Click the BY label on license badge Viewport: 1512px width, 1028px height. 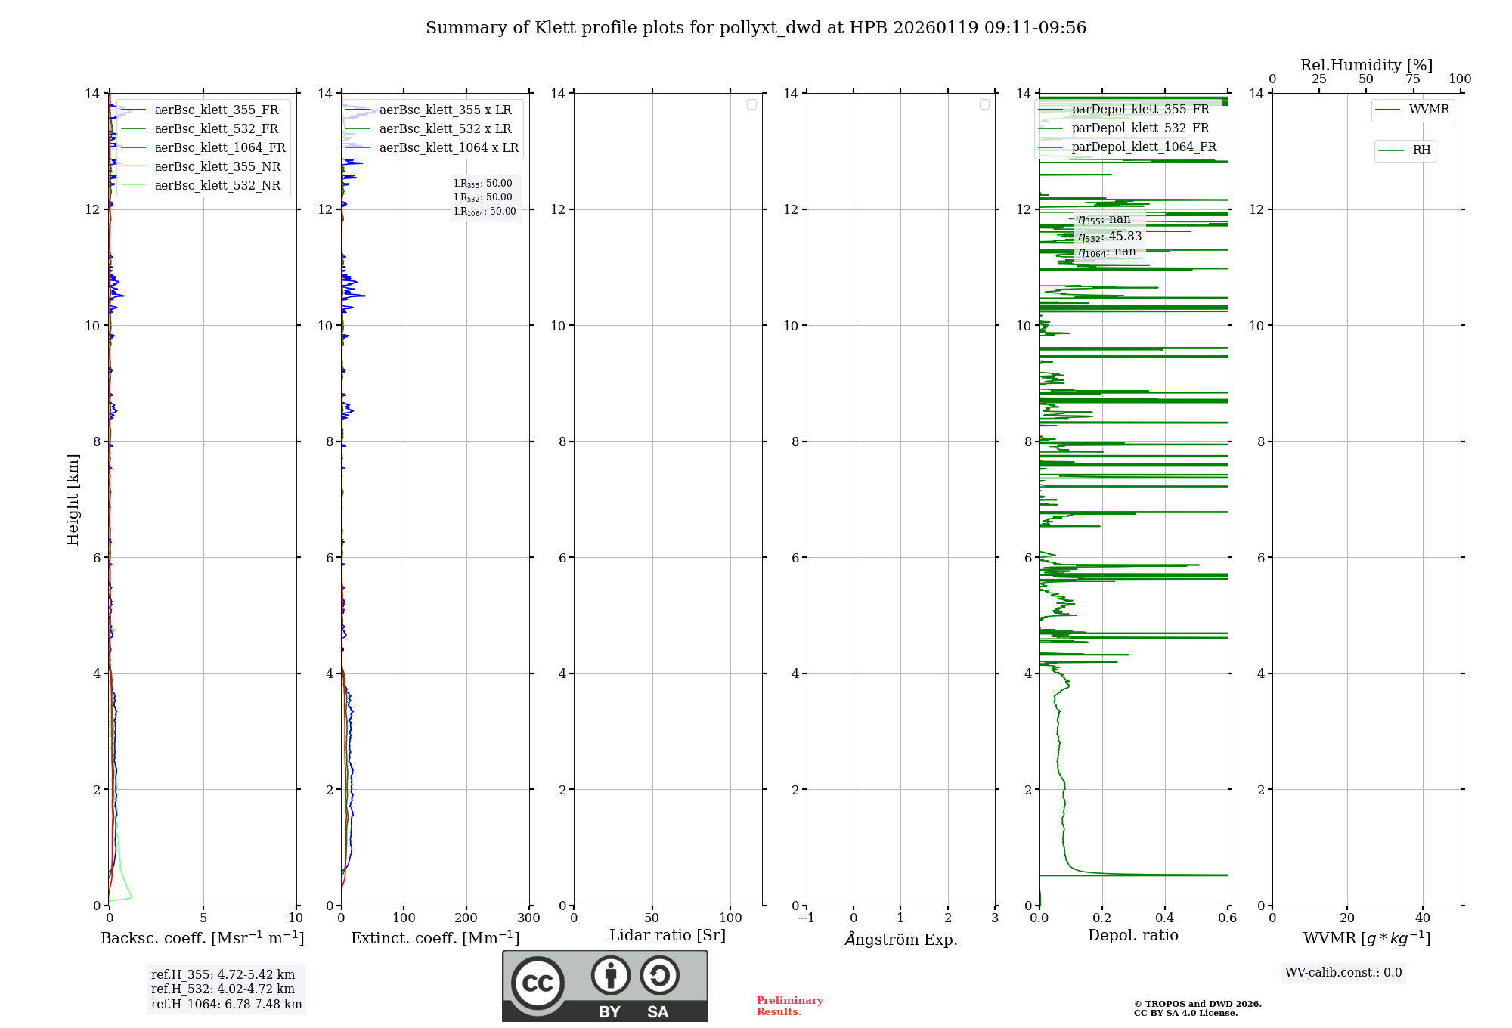(x=609, y=1012)
